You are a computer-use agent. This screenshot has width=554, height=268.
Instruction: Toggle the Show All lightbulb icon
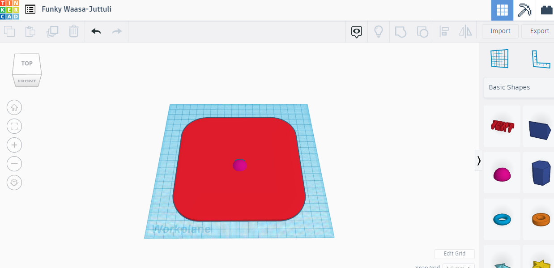click(379, 31)
